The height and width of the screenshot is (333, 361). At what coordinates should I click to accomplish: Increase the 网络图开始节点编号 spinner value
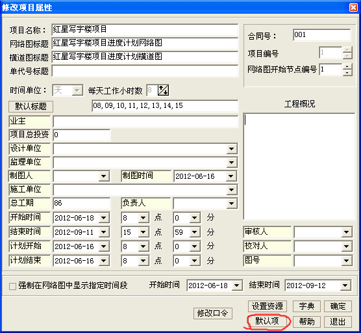pyautogui.click(x=347, y=66)
